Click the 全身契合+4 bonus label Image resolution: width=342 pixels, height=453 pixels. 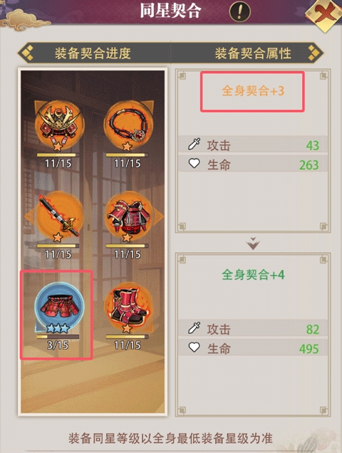coord(253,274)
